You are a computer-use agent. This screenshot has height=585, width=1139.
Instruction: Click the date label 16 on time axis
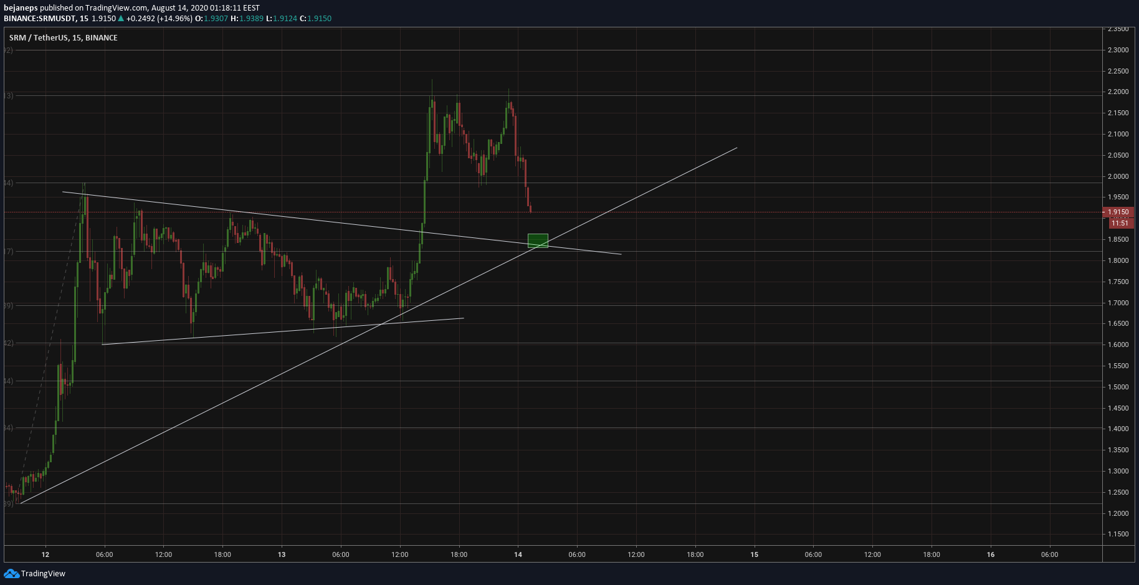pyautogui.click(x=991, y=554)
